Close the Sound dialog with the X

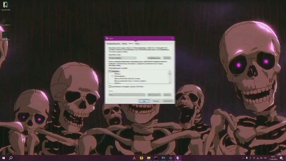[x=172, y=38]
